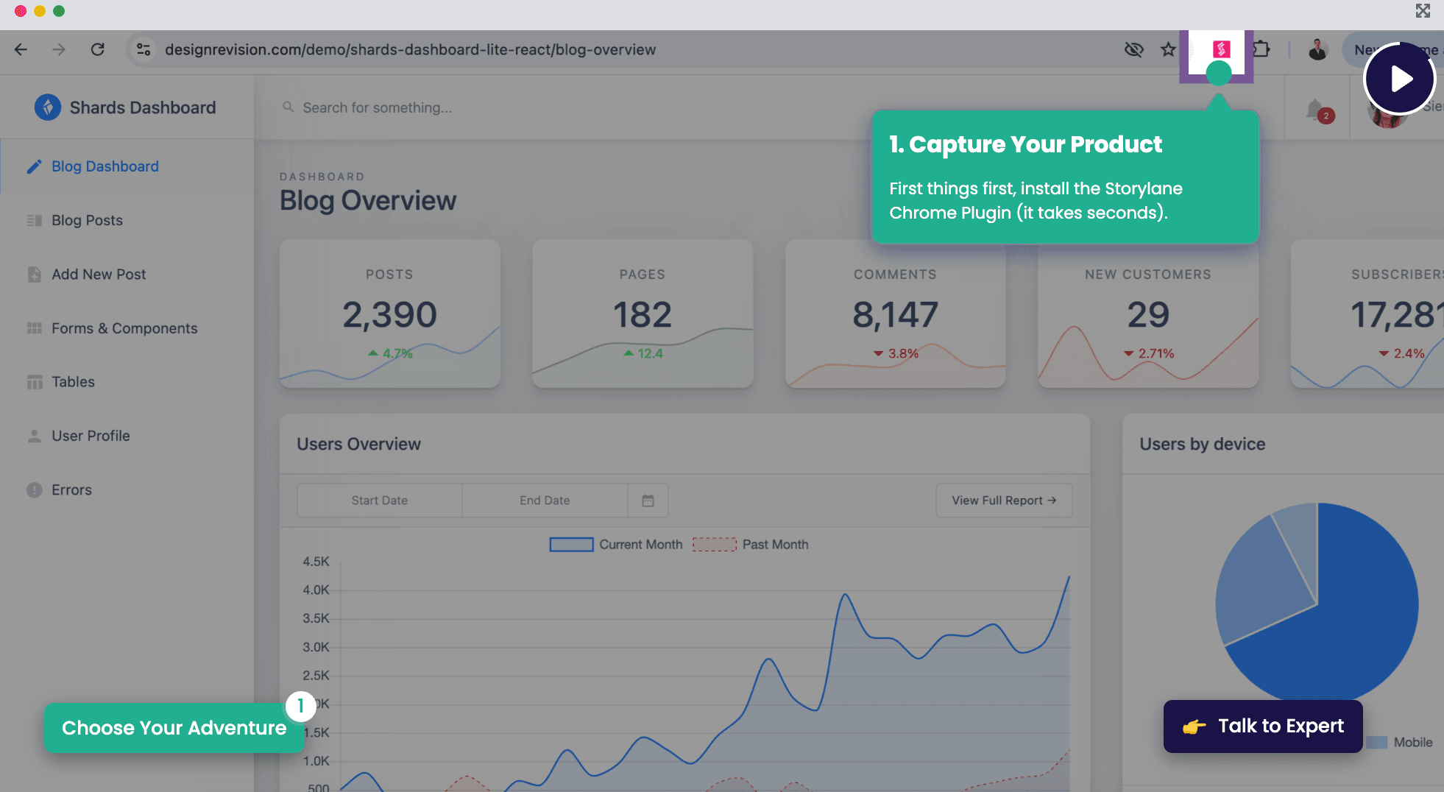Open the Blog Posts sidebar item

tap(87, 220)
